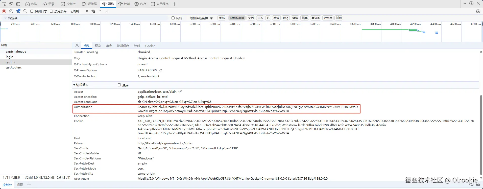The height and width of the screenshot is (189, 483).
Task: Open DevTools more options ellipsis
Action: point(464,4)
